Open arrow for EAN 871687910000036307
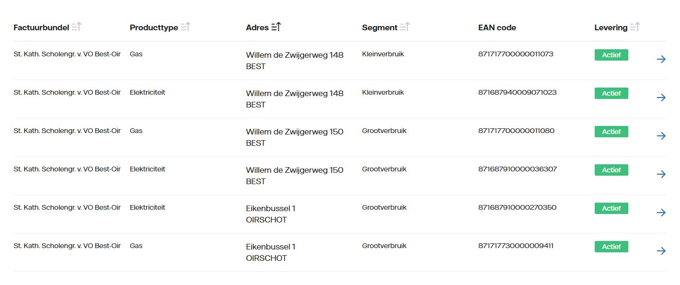 (x=661, y=174)
